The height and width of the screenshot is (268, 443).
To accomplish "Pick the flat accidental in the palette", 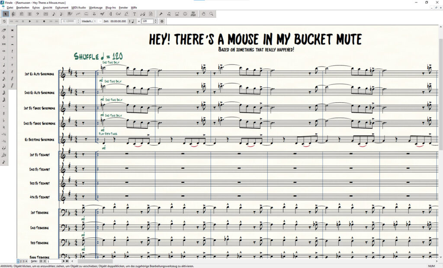I will click(4, 120).
